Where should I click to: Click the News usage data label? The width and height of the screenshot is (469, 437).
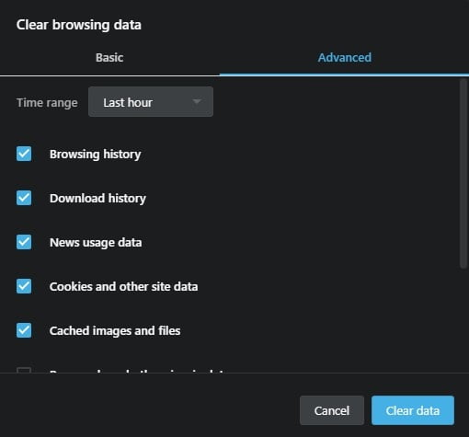[96, 243]
